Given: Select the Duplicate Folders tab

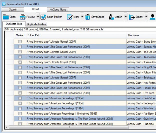Looking at the screenshot, I should [x=36, y=24].
